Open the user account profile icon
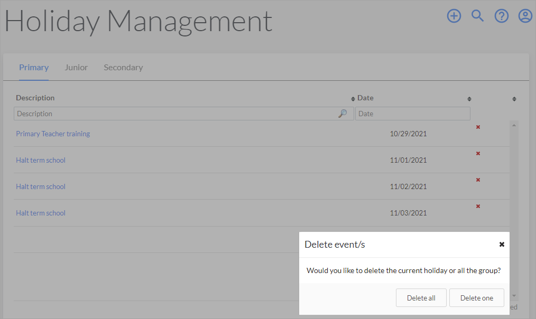536x319 pixels. (x=525, y=16)
